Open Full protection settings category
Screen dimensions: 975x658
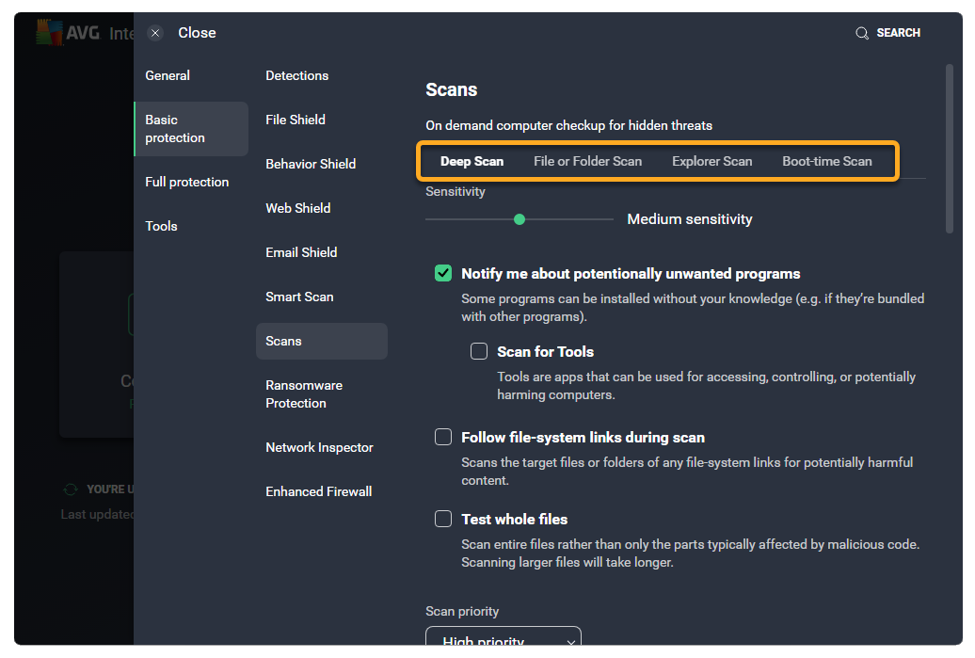(x=186, y=182)
